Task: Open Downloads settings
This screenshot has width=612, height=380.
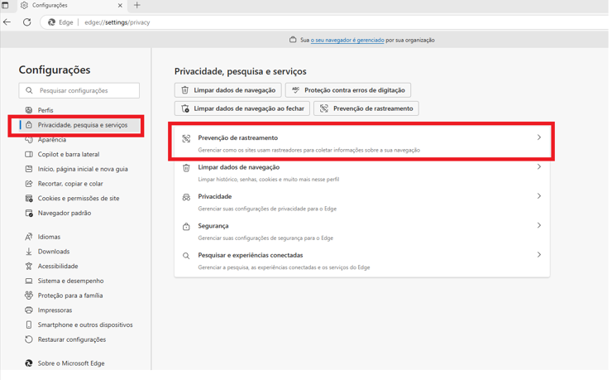Action: pyautogui.click(x=54, y=252)
